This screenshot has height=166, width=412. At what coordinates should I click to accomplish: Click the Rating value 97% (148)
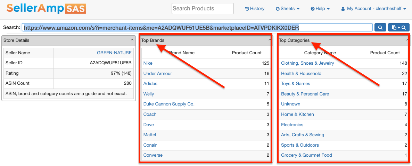tap(121, 73)
